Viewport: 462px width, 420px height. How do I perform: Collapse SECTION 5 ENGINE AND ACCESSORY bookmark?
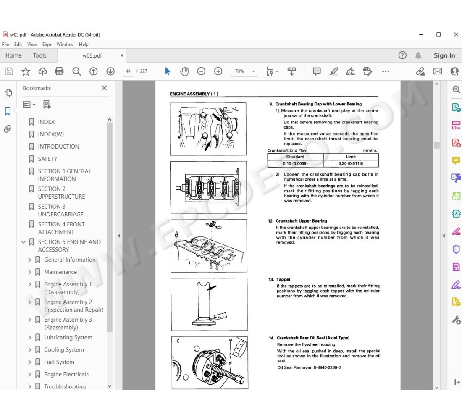point(23,242)
